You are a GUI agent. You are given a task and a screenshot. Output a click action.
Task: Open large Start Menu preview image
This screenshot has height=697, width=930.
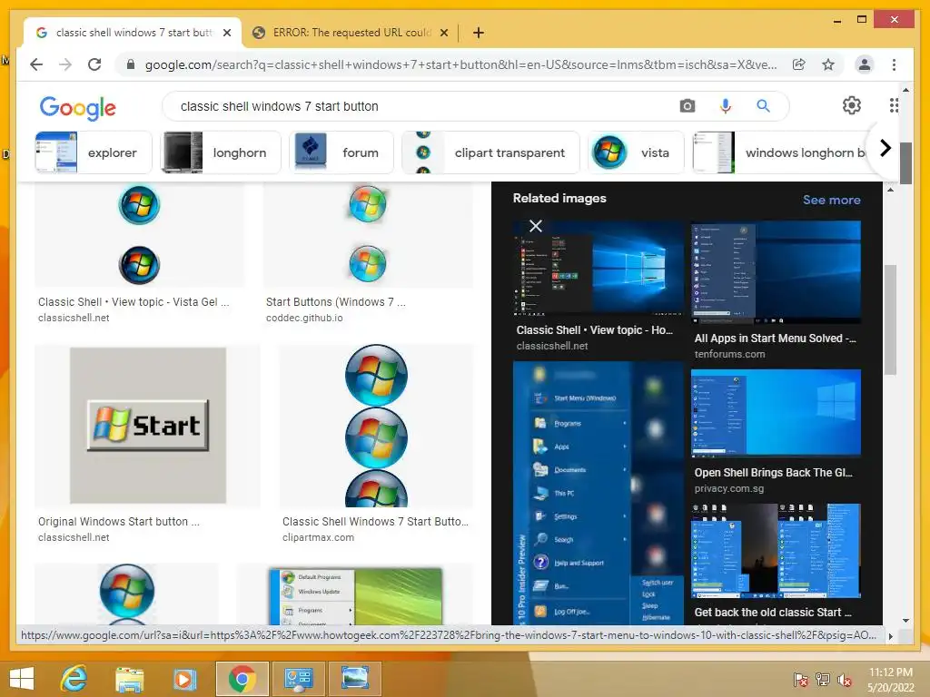tap(598, 493)
